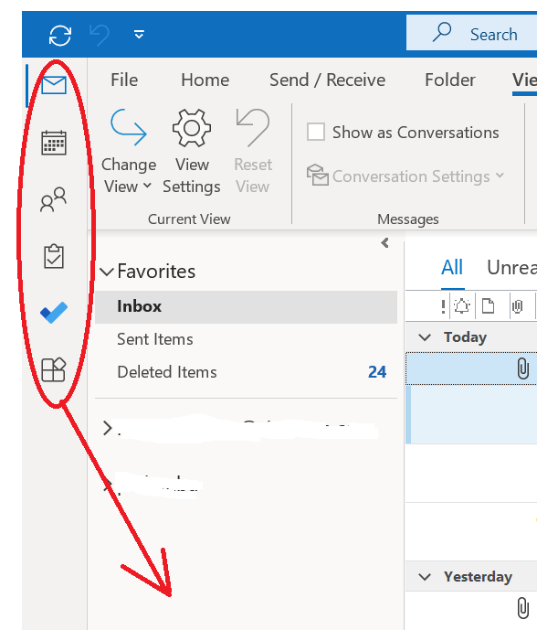Click the View Settings gear icon

pos(192,152)
